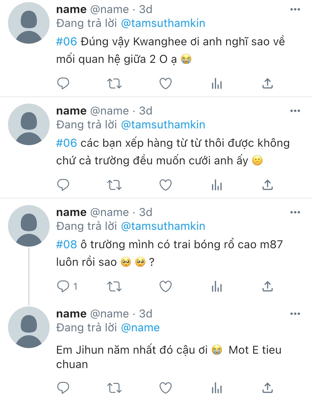The width and height of the screenshot is (312, 400).
Task: View analytics for the Kwanghee tweet
Action: (217, 84)
